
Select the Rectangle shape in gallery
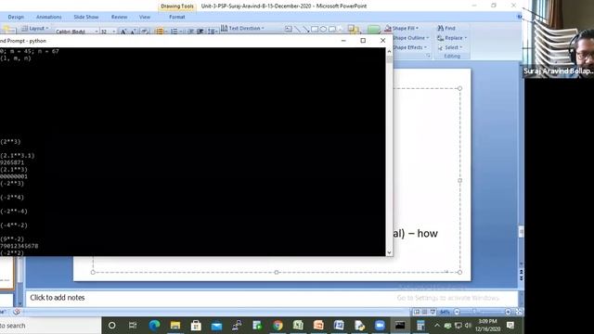pyautogui.click(x=315, y=29)
